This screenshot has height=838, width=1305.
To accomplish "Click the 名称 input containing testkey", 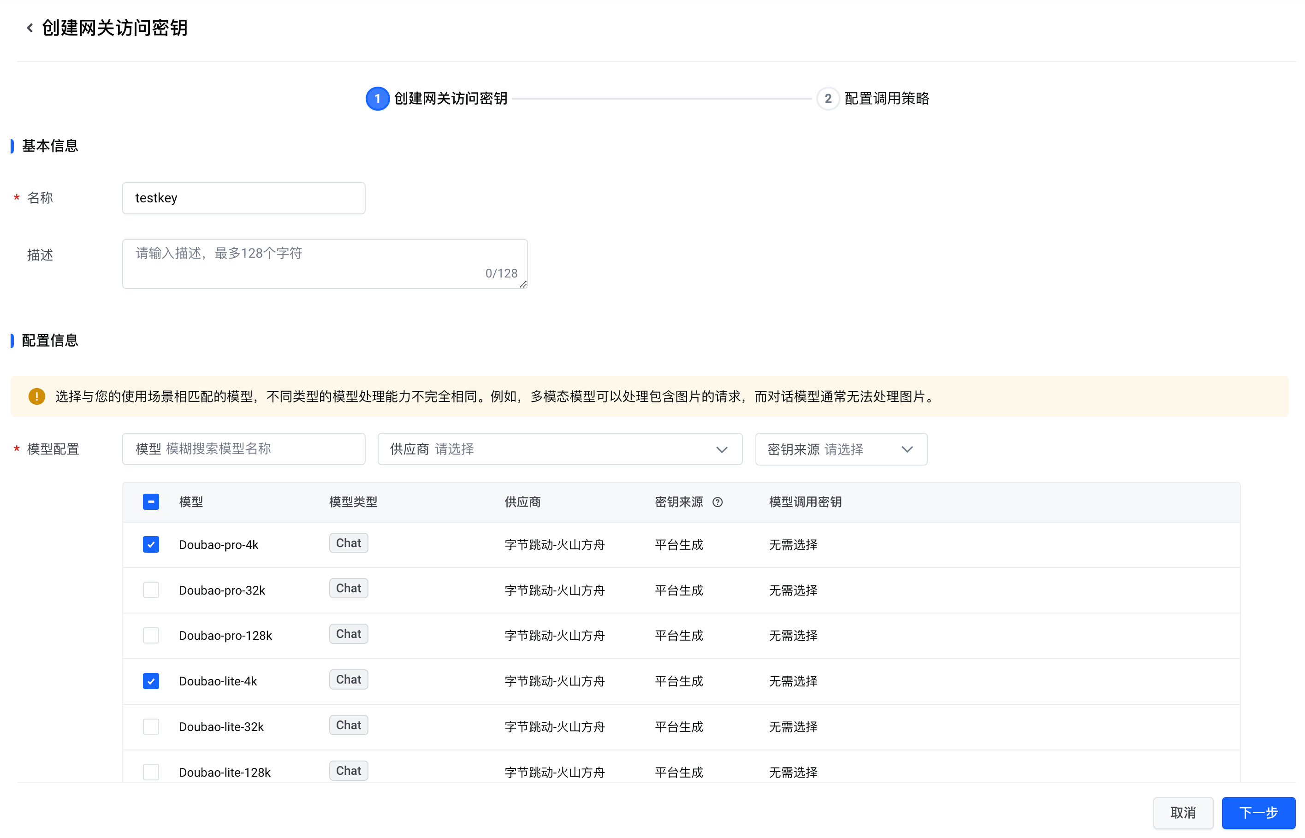I will coord(243,198).
